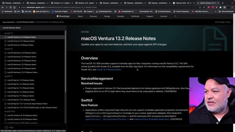Image resolution: width=235 pixels, height=132 pixels.
Task: Click the API Changes: None label
Action: click(223, 22)
